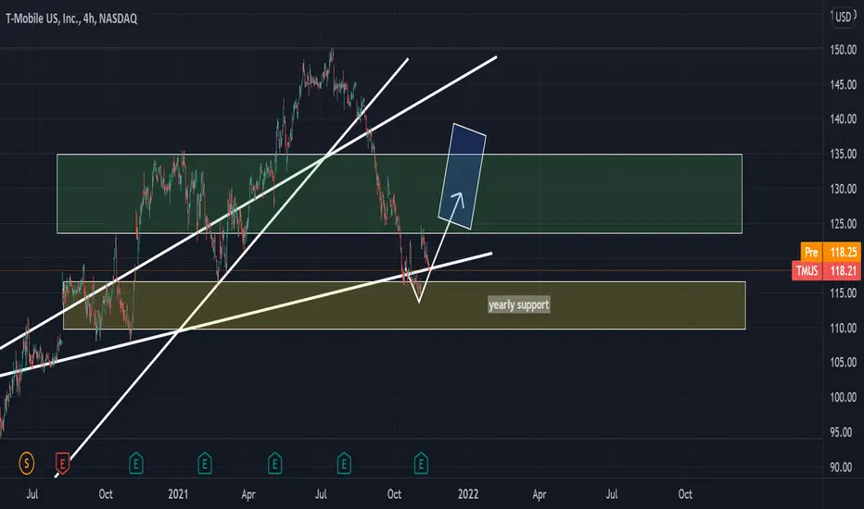The height and width of the screenshot is (509, 864).
Task: Click the 125.00 price axis label
Action: pyautogui.click(x=843, y=223)
